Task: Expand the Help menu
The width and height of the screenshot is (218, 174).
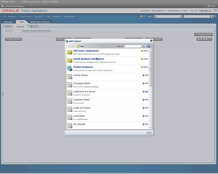Action: [186, 11]
